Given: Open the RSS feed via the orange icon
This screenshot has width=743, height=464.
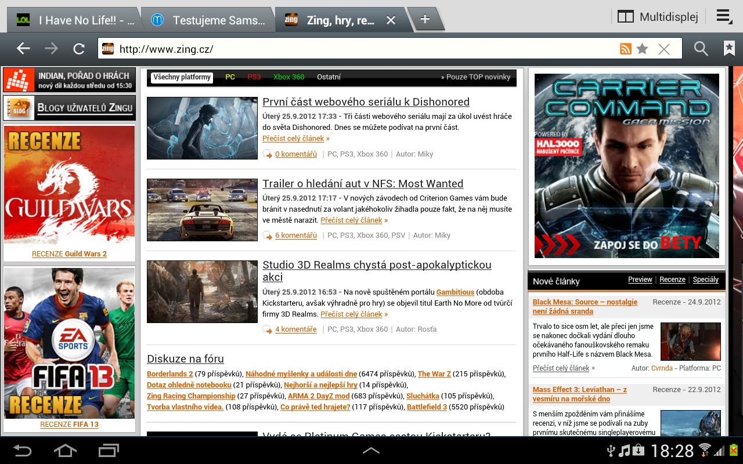Looking at the screenshot, I should click(x=625, y=48).
